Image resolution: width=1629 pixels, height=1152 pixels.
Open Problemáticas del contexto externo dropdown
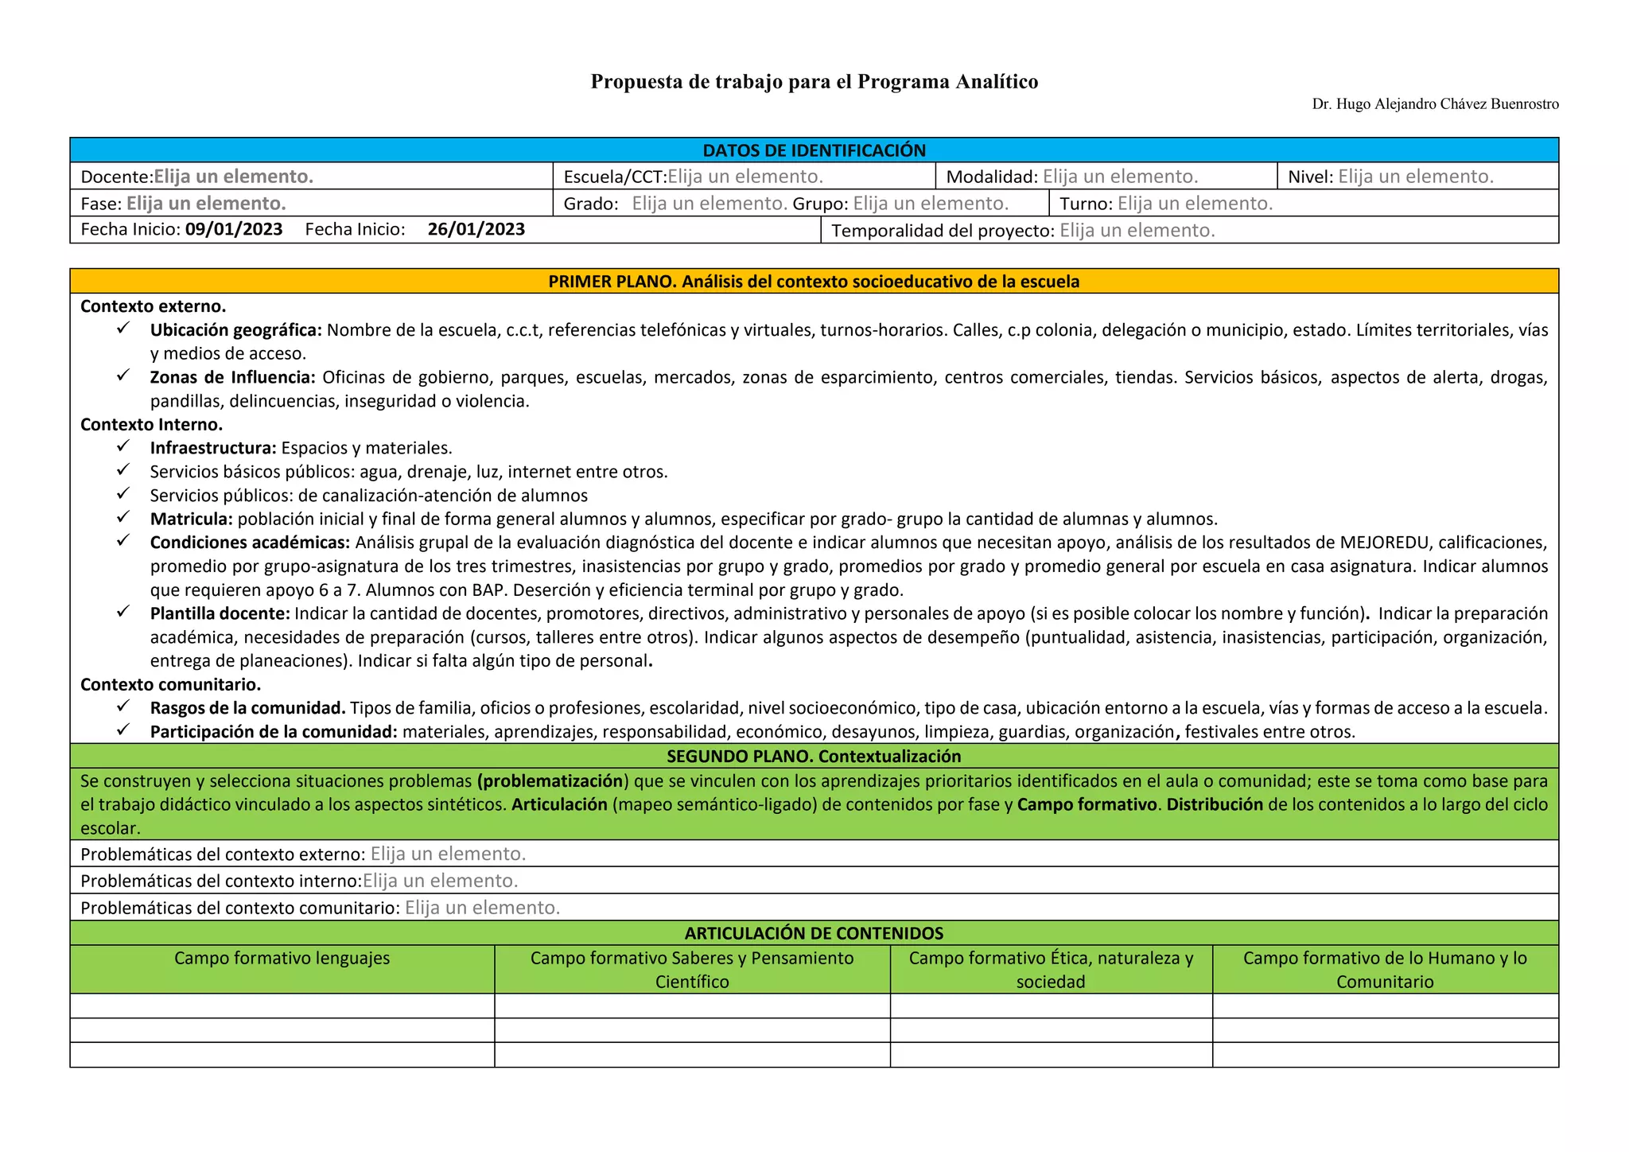point(448,854)
